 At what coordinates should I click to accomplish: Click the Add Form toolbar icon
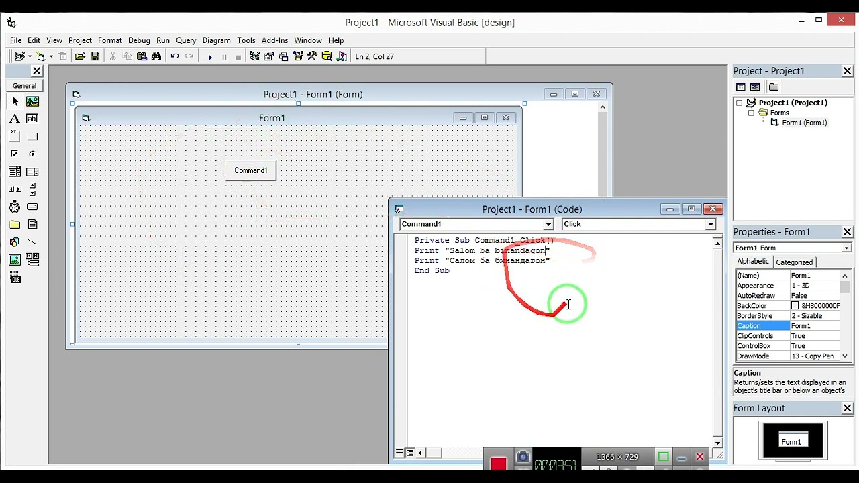pos(41,56)
